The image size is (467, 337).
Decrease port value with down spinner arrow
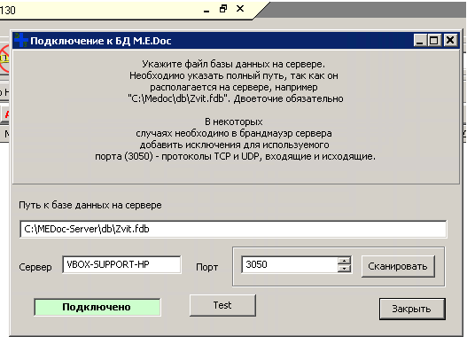(x=345, y=269)
